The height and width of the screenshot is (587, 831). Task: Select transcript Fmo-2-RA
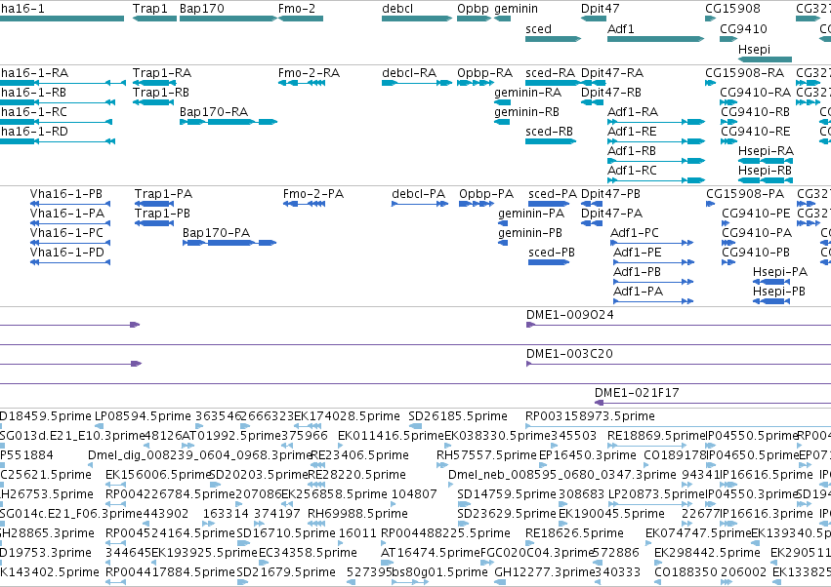click(x=302, y=83)
